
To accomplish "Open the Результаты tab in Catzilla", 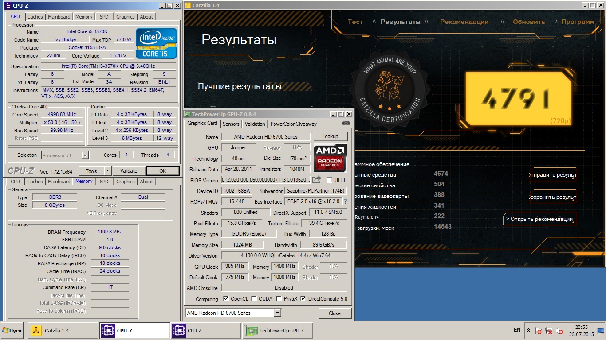I will click(400, 22).
